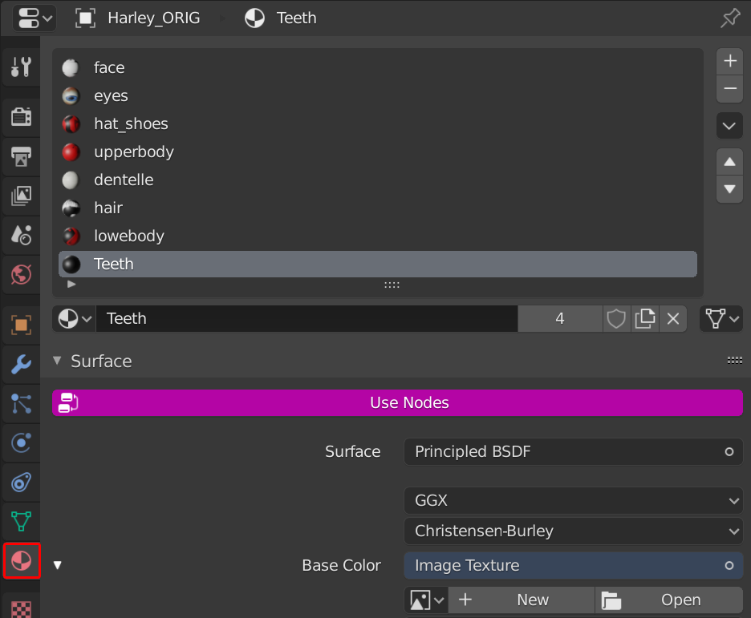Open the material link mode dropdown

[x=721, y=318]
